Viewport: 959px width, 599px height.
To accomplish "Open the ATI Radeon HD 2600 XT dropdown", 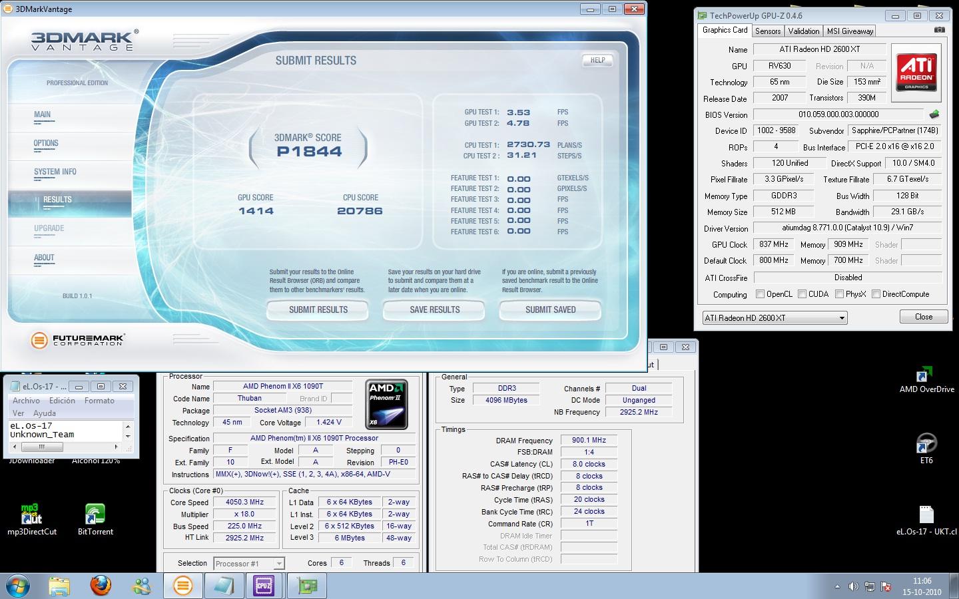I will 775,317.
